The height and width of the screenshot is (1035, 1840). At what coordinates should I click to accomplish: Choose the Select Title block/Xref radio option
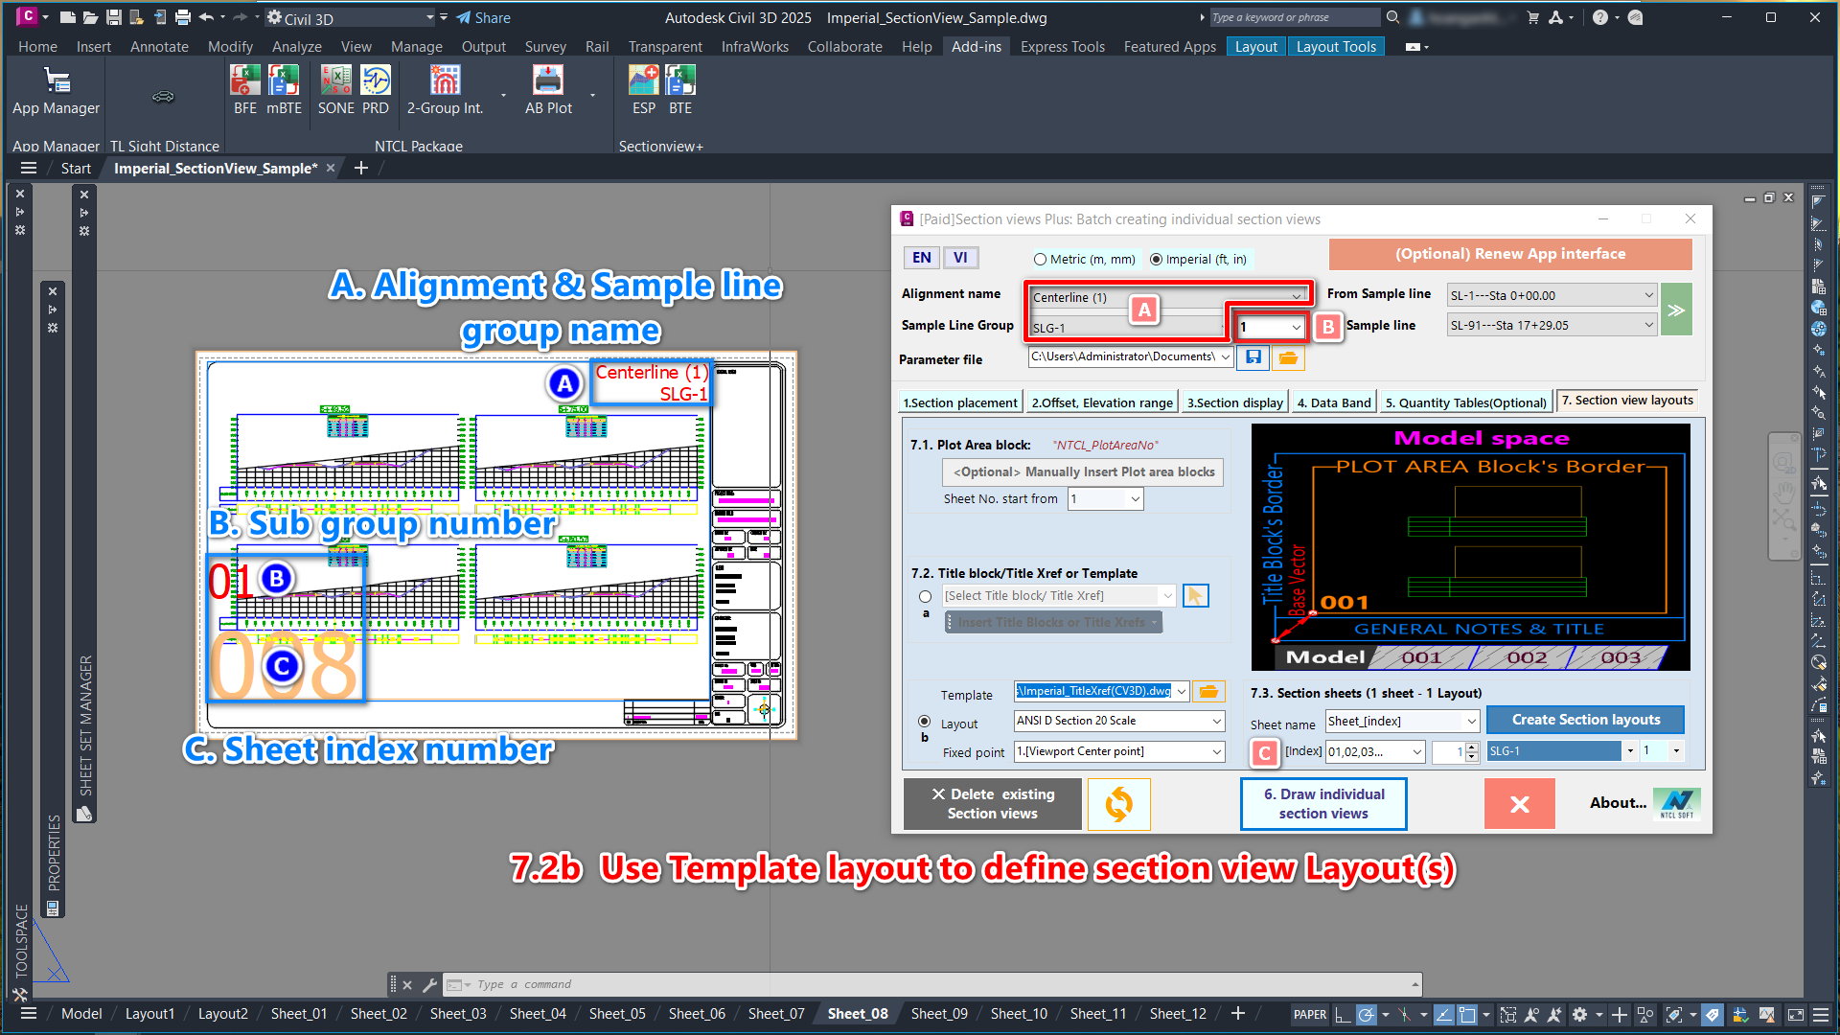[925, 597]
